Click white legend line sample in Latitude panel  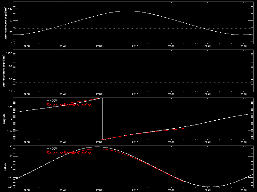coord(30,150)
